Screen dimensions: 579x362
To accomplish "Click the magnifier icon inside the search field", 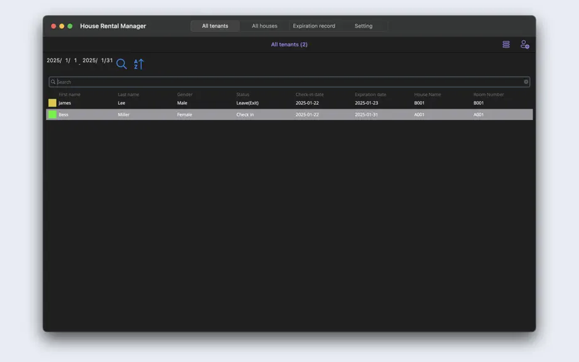I will pyautogui.click(x=53, y=82).
